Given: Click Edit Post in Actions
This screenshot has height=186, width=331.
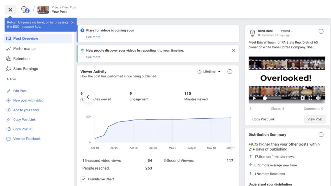Looking at the screenshot, I should (20, 91).
